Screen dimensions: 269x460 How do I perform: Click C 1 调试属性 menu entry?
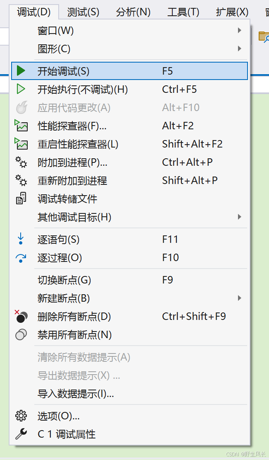point(66,434)
